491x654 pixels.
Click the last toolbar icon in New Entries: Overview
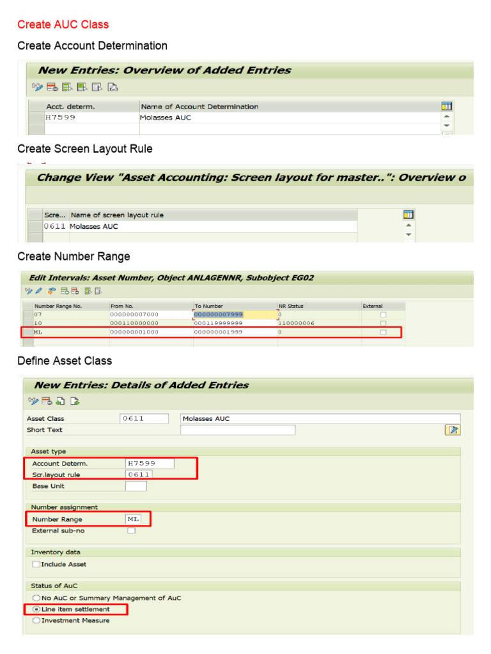pyautogui.click(x=113, y=87)
